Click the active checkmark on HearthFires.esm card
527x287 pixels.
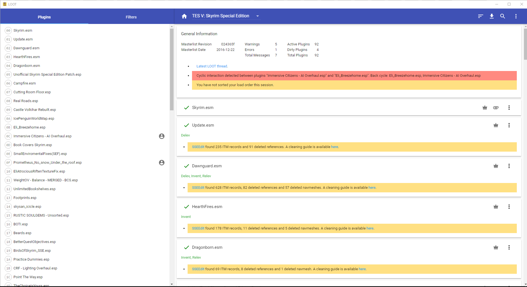tap(187, 207)
